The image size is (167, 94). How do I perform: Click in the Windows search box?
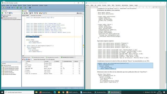tap(19, 92)
